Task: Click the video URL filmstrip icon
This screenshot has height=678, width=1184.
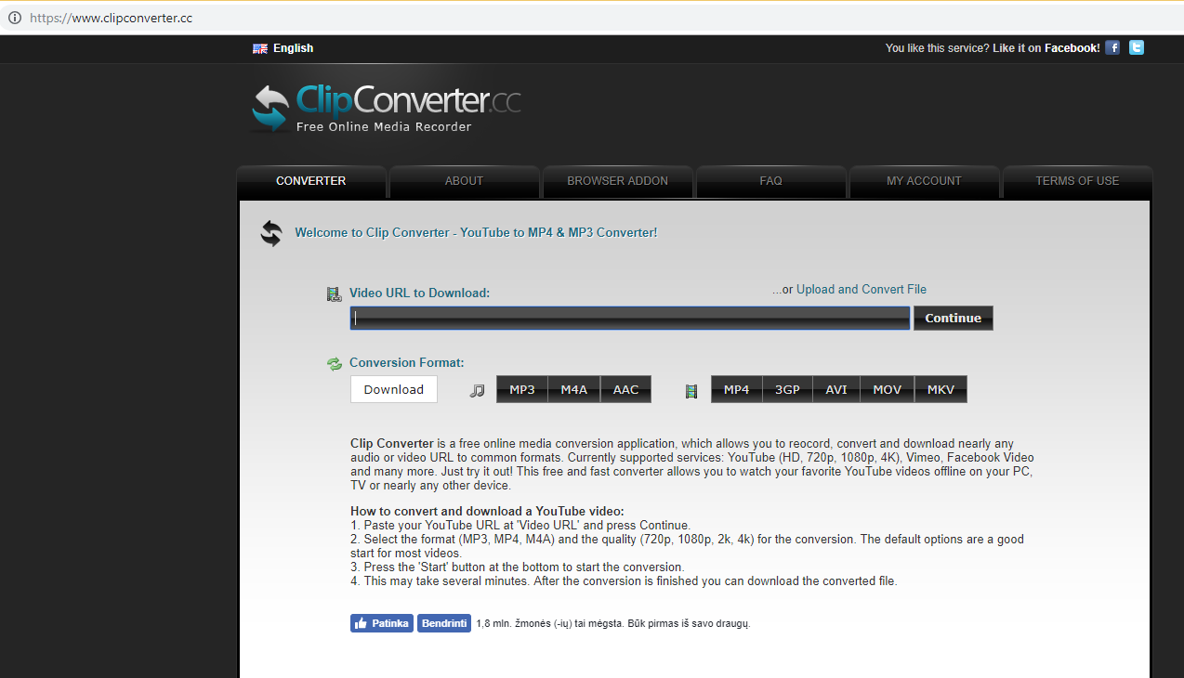Action: coord(335,293)
